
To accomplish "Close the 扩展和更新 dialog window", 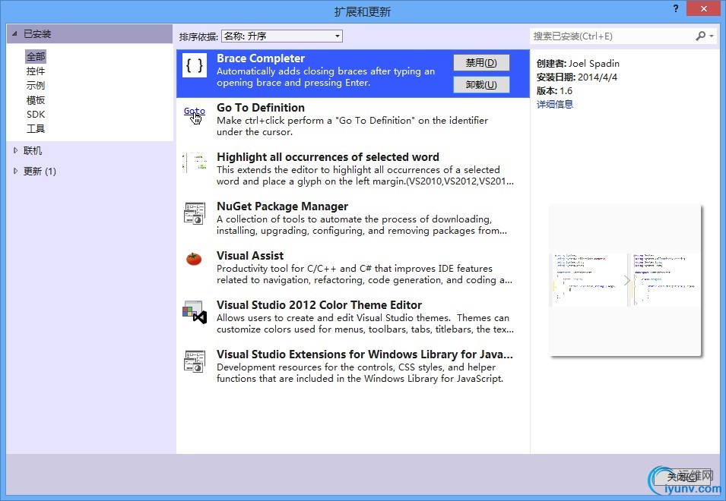I will pos(704,9).
